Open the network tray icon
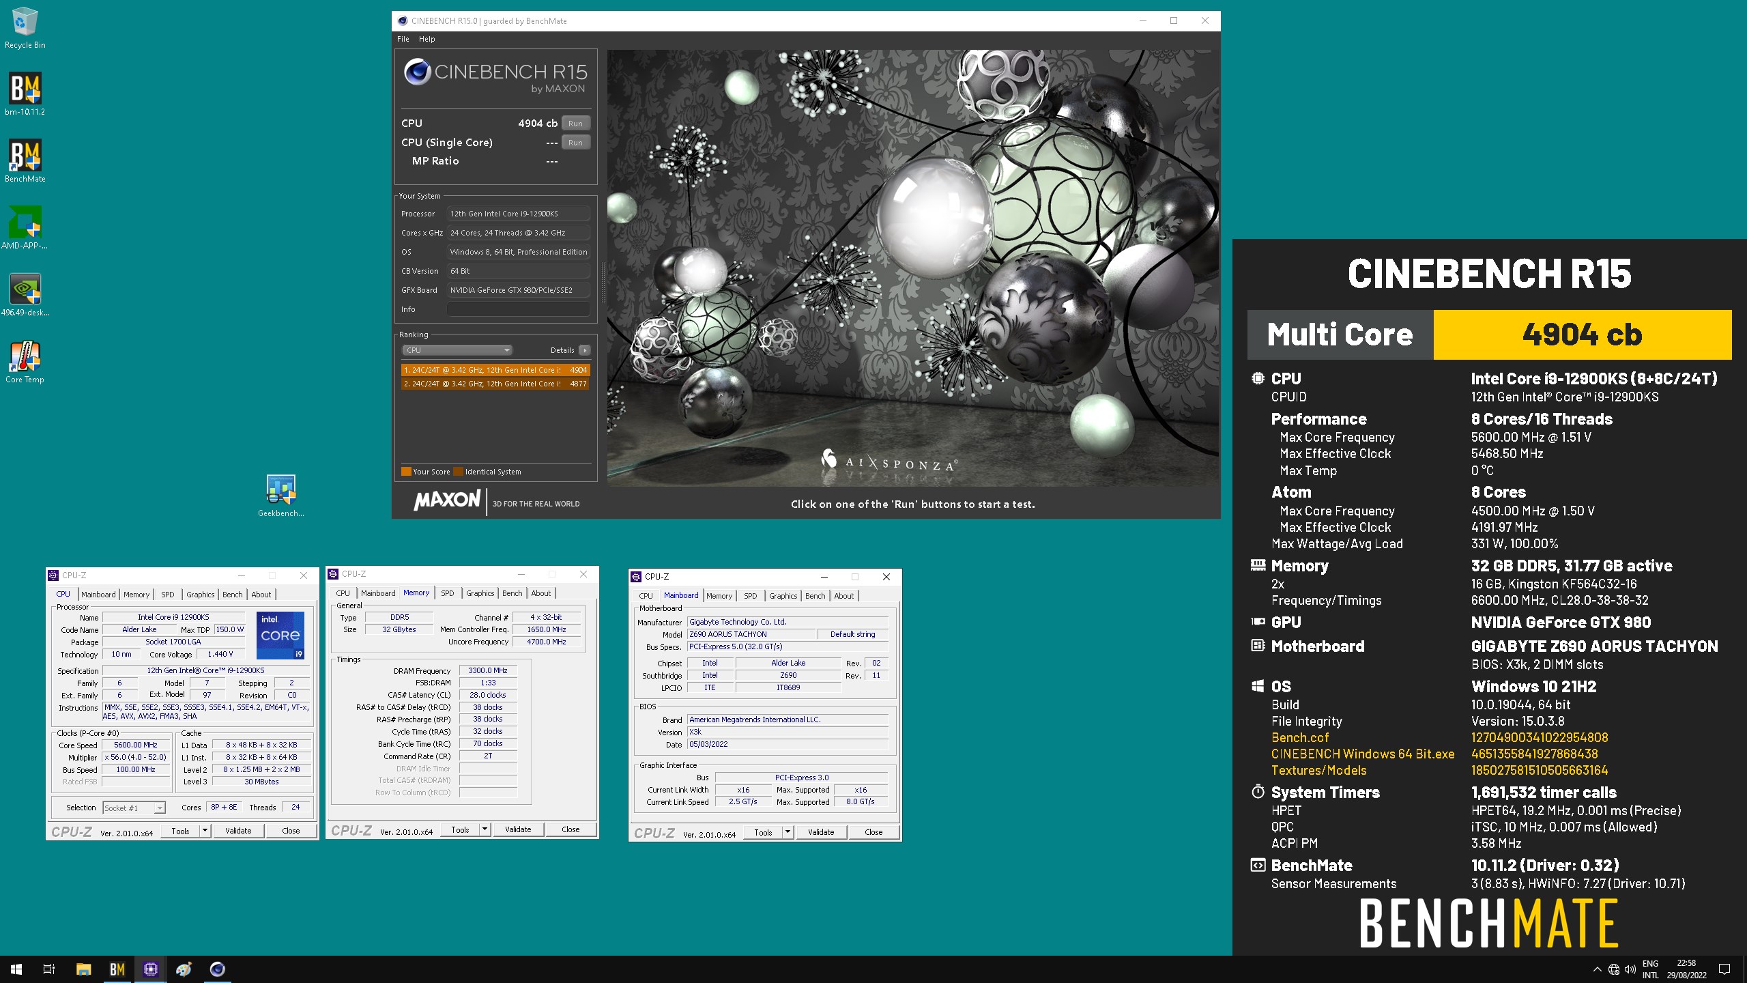1747x983 pixels. tap(1614, 969)
